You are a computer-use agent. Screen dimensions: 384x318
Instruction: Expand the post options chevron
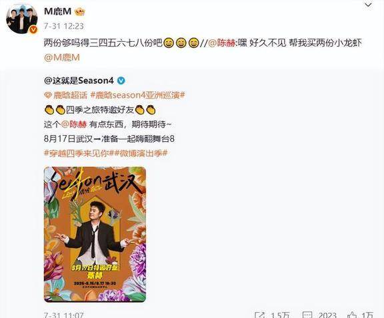pos(369,5)
